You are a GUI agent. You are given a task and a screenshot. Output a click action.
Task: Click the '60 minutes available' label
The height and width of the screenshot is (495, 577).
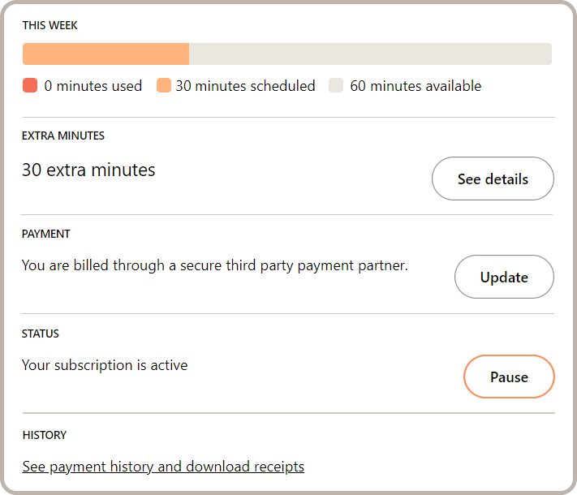416,86
